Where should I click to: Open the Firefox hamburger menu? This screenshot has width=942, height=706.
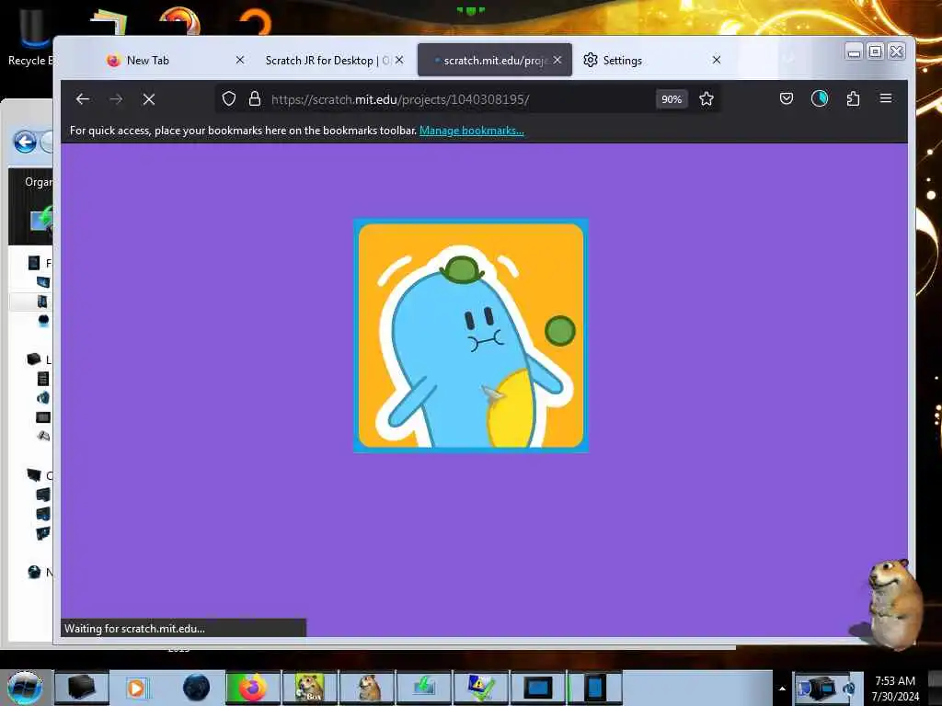click(886, 98)
